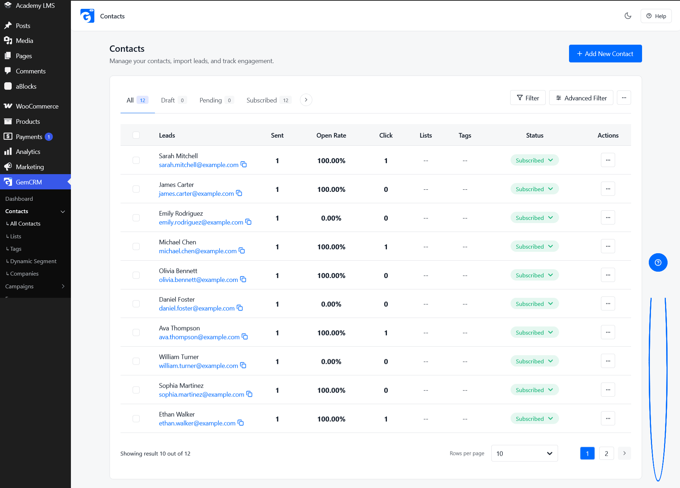Switch to the Subscribed tab

(269, 100)
